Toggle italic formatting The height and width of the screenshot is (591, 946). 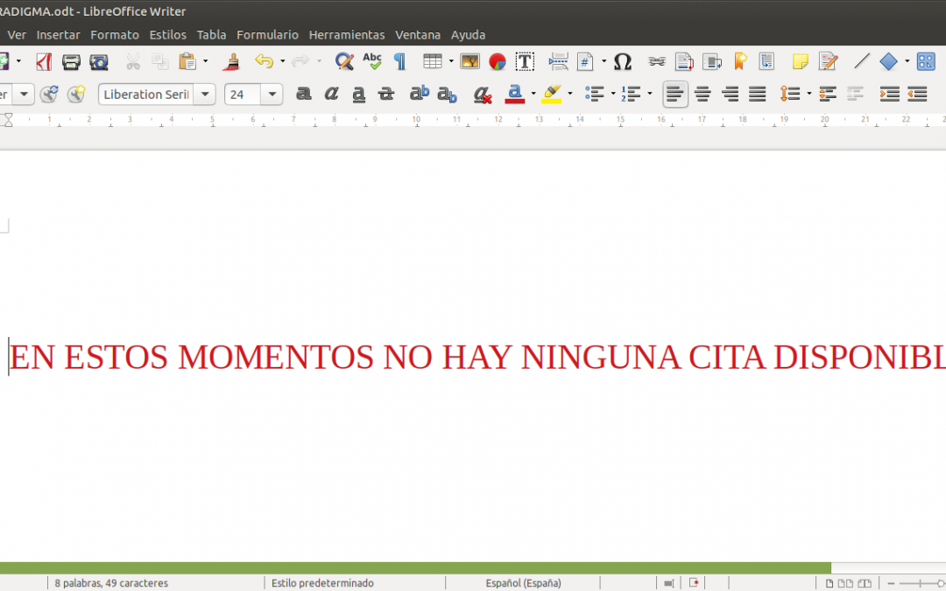coord(332,94)
